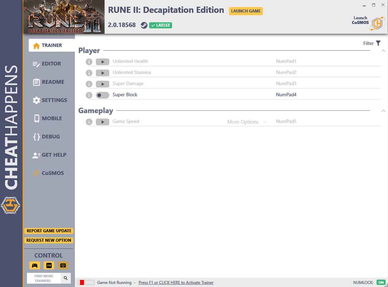
Task: Click REPORT GAME UPDATE button
Action: click(49, 231)
